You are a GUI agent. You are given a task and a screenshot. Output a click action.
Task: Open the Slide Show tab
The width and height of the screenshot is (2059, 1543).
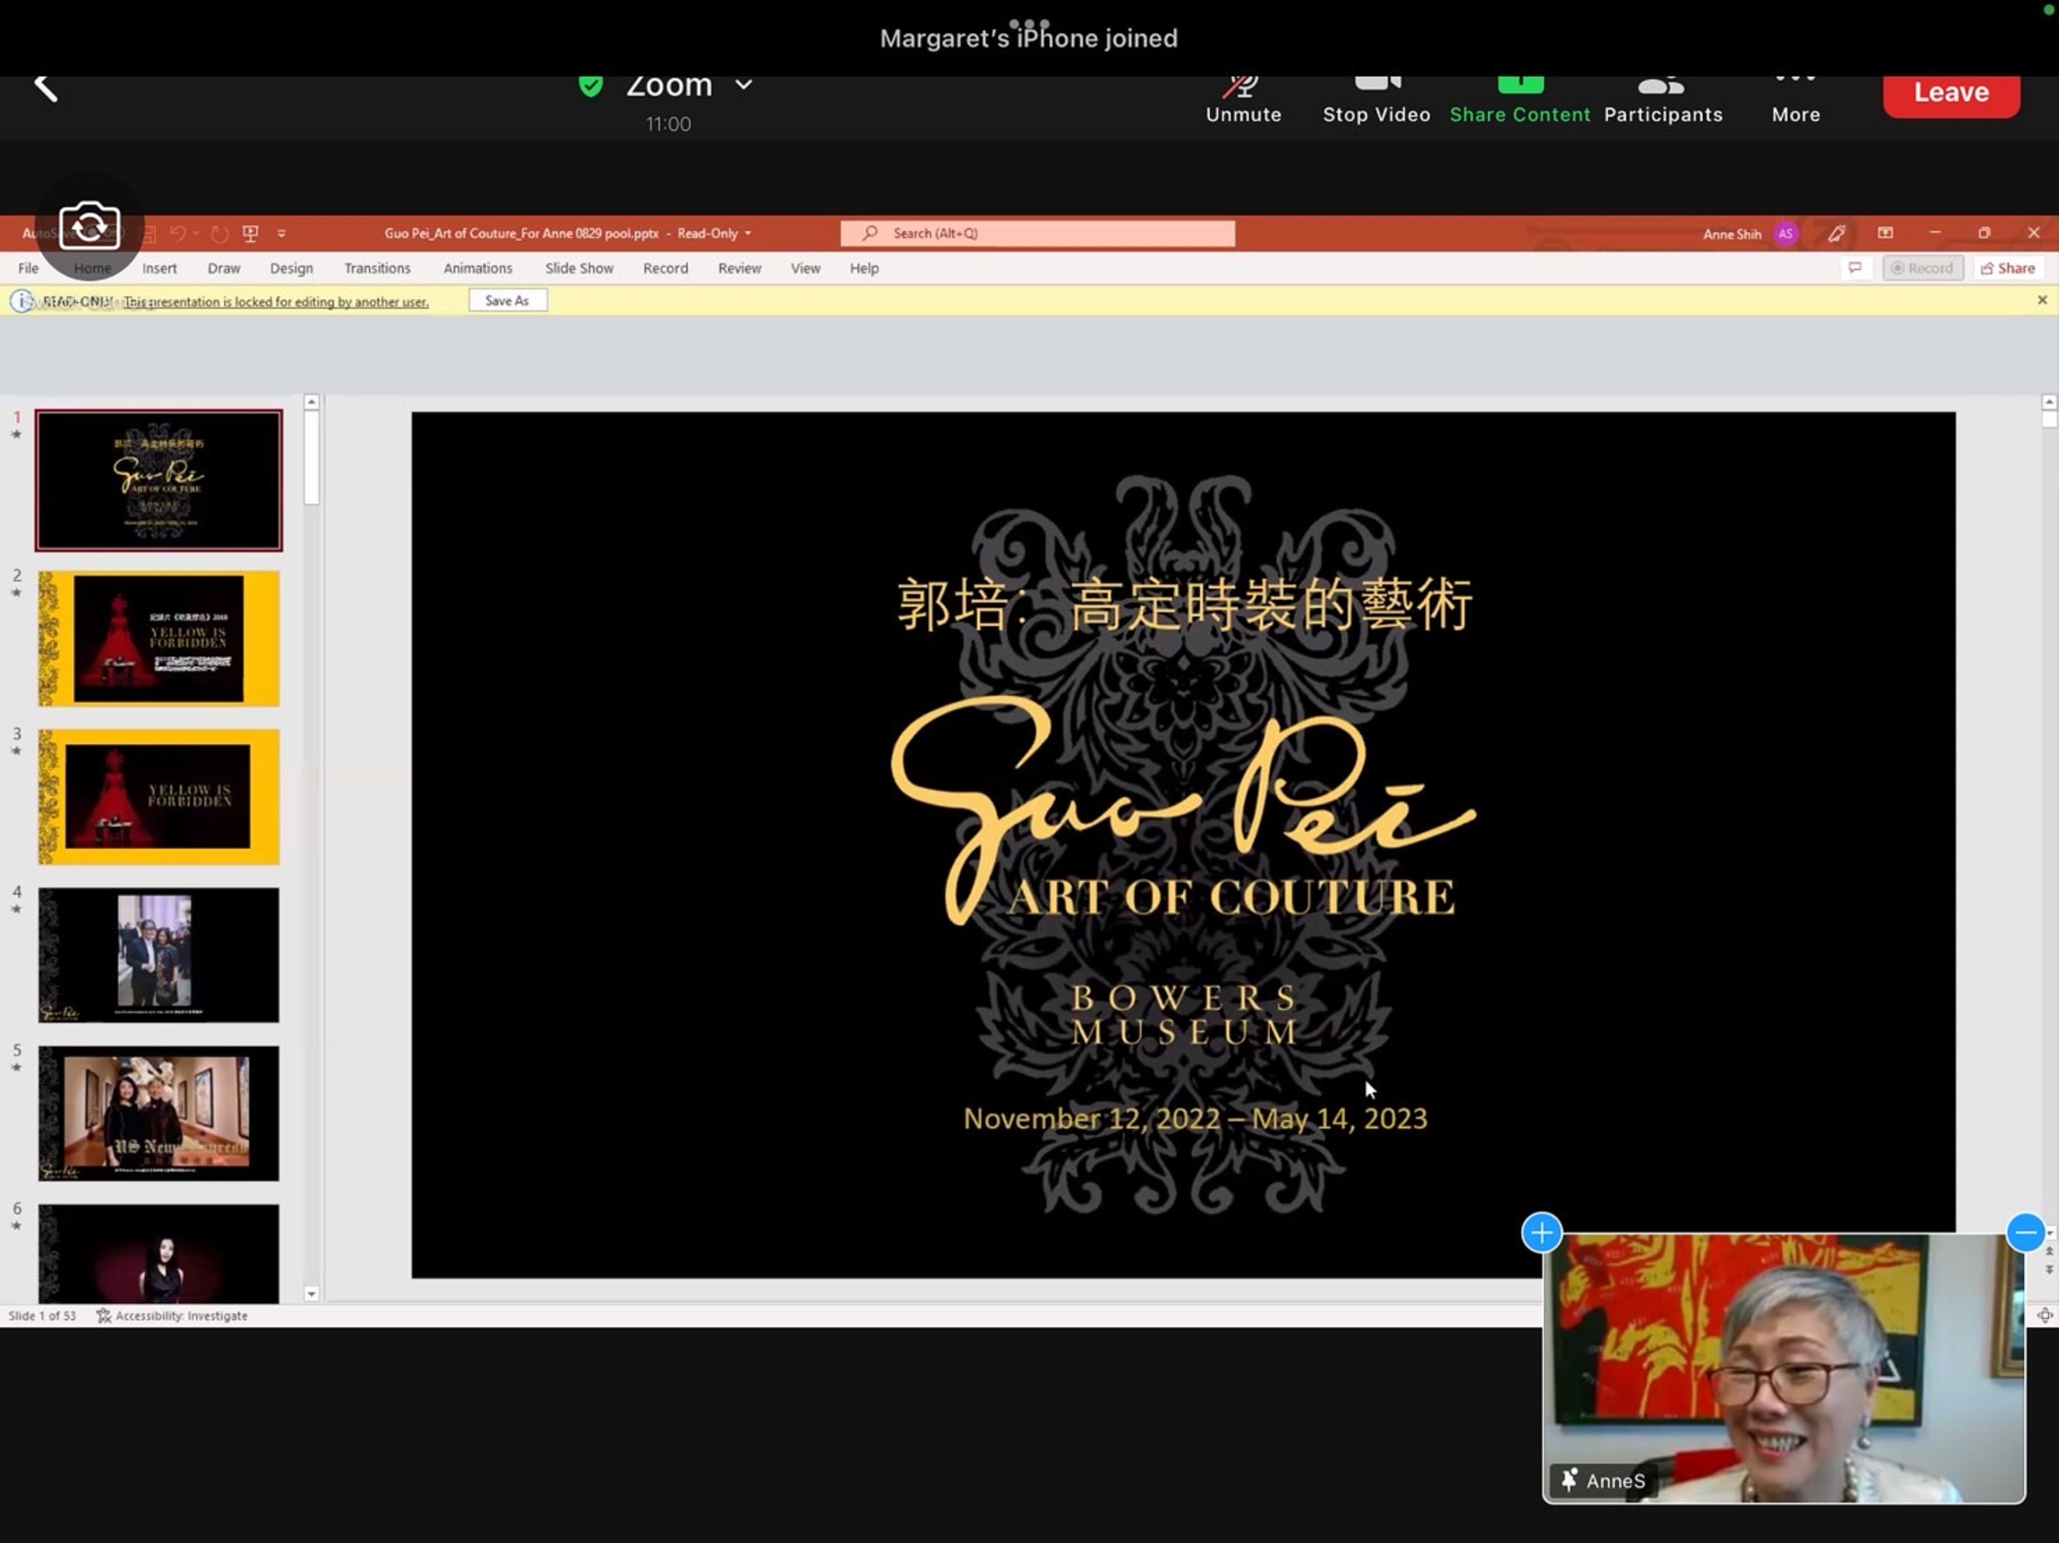coord(579,268)
